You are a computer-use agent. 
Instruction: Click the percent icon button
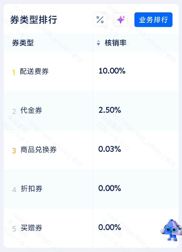(100, 20)
